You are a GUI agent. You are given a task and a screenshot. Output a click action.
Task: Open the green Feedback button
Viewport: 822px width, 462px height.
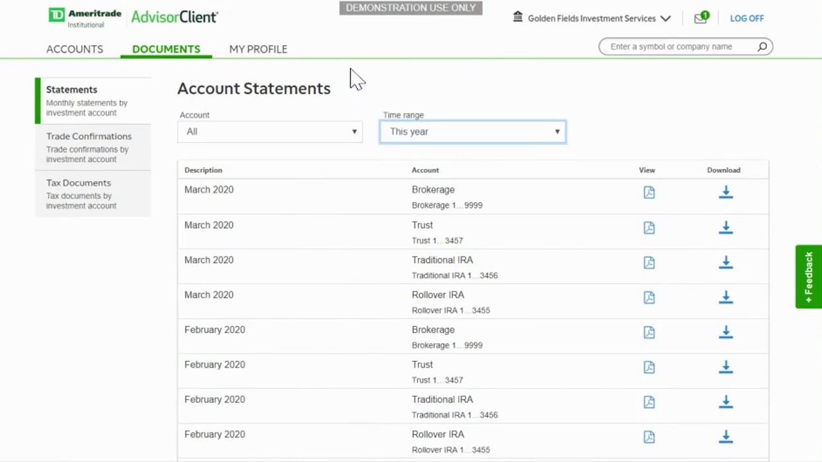pyautogui.click(x=809, y=277)
